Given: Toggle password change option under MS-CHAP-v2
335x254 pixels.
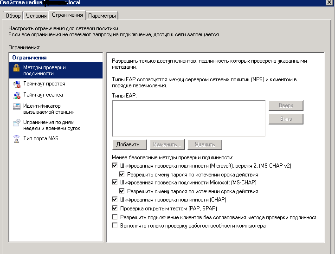Looking at the screenshot, I should point(122,174).
